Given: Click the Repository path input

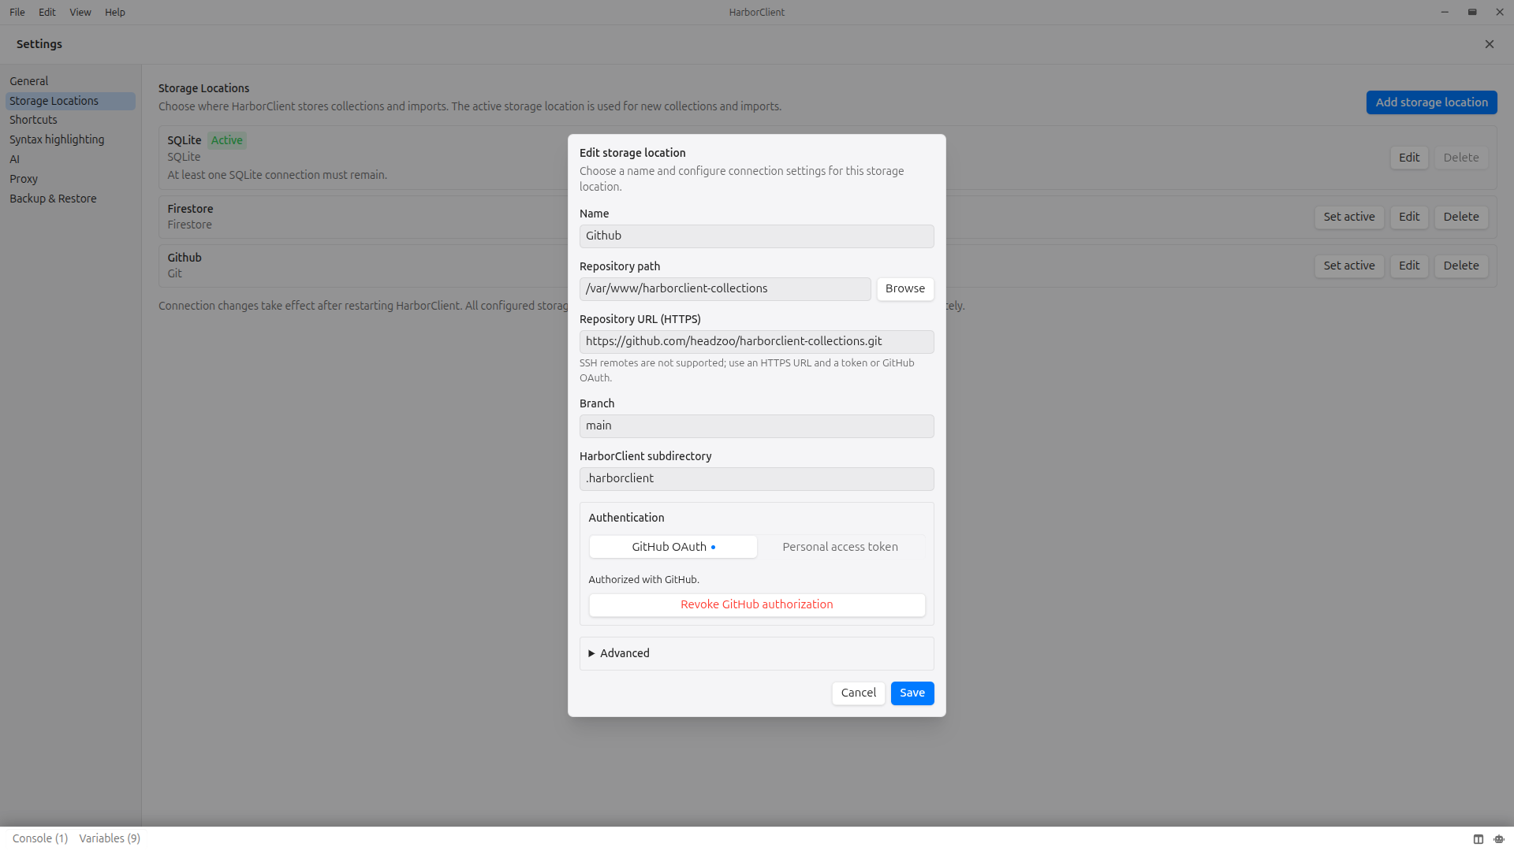Looking at the screenshot, I should [725, 288].
